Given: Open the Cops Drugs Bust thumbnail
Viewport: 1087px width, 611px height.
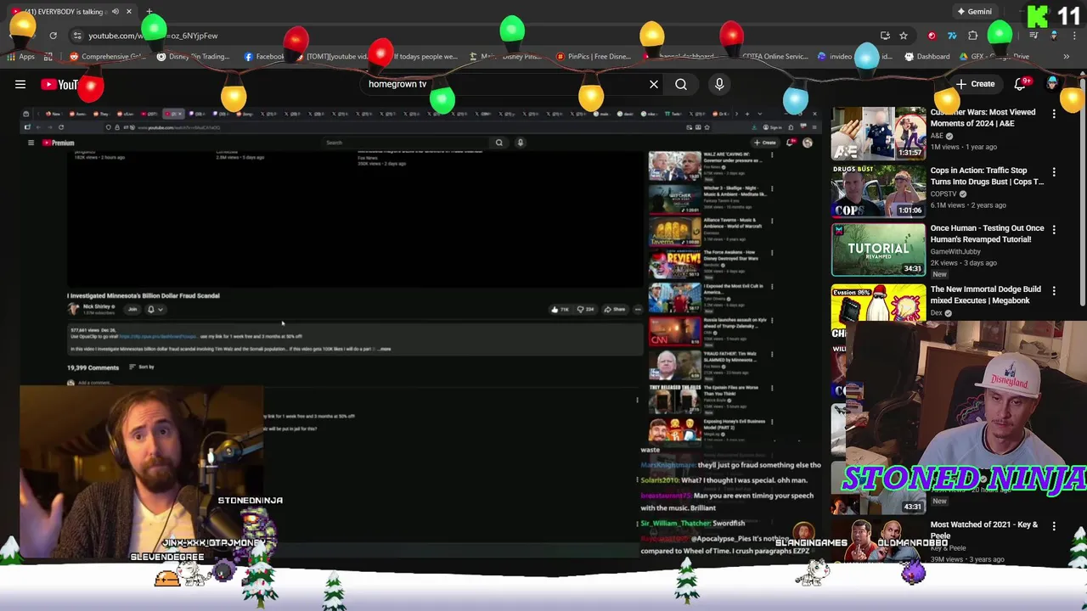Looking at the screenshot, I should point(878,191).
